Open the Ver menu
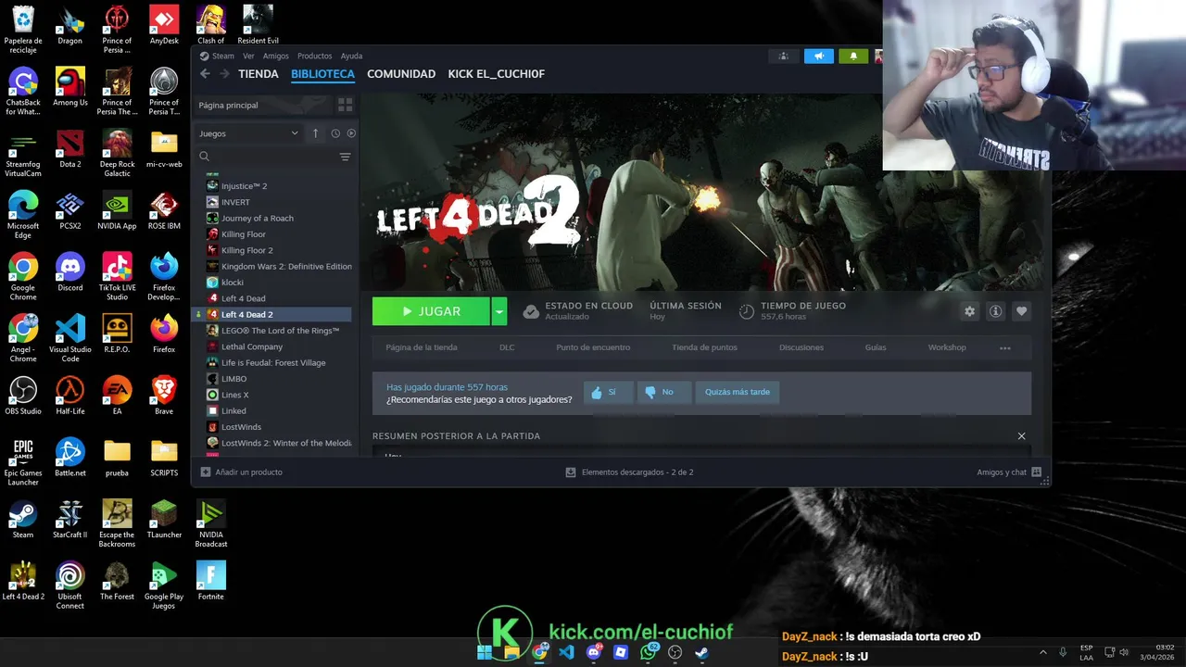This screenshot has height=667, width=1186. (x=248, y=56)
